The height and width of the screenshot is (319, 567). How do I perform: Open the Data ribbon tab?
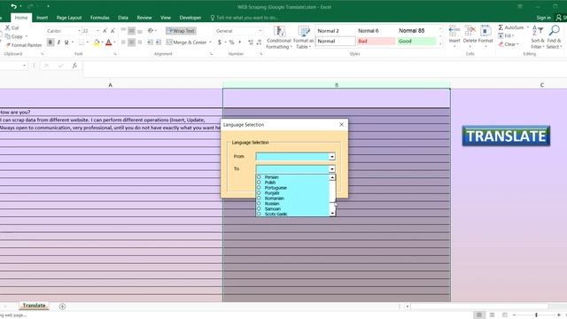coord(123,18)
